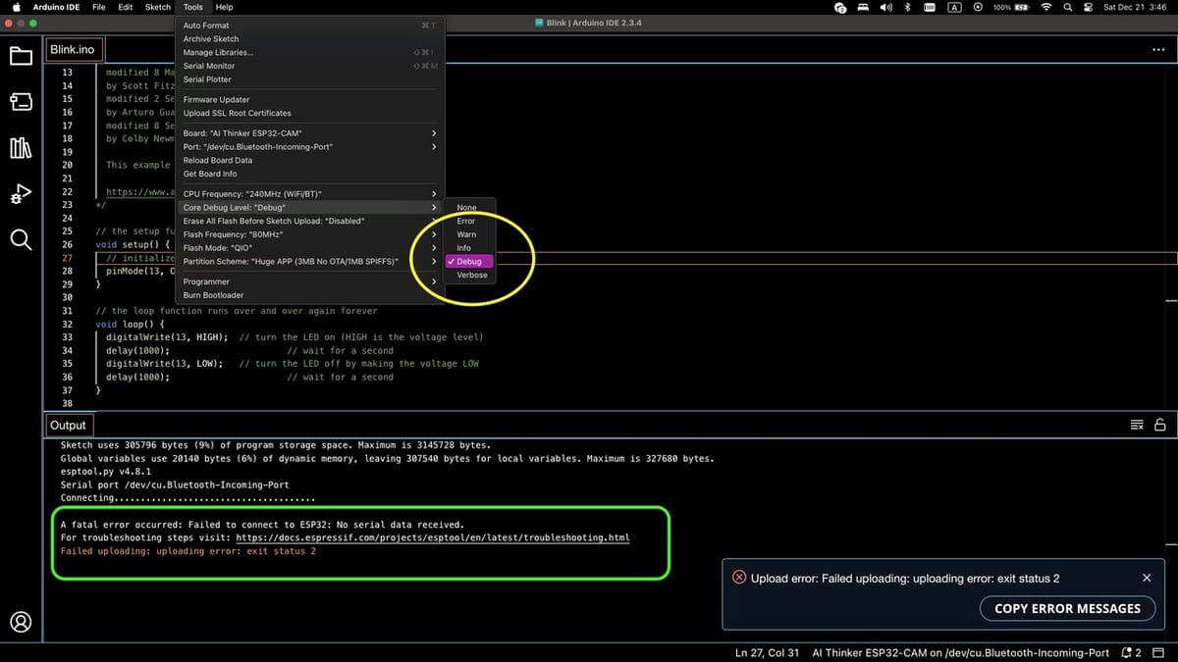Image resolution: width=1178 pixels, height=662 pixels.
Task: Toggle bottom panel icon in status bar
Action: tap(1158, 652)
